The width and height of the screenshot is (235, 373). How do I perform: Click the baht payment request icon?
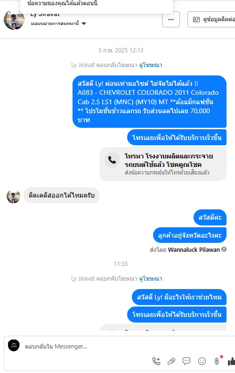(x=217, y=361)
